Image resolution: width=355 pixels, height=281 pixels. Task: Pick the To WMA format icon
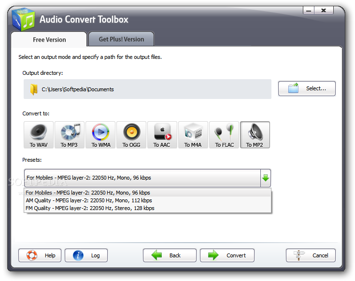coord(100,135)
